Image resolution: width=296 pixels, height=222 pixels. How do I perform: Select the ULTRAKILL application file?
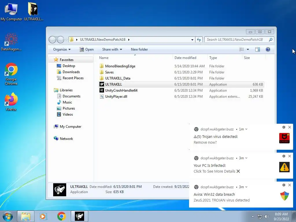(181, 84)
